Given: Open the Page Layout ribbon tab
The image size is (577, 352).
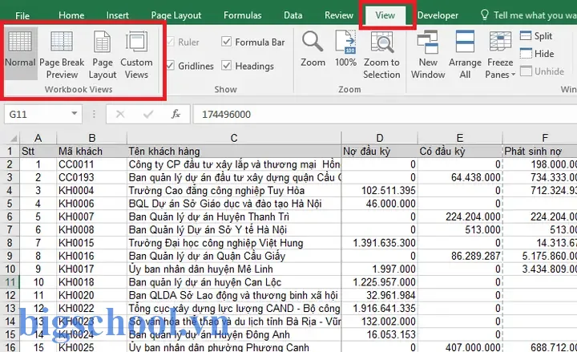Looking at the screenshot, I should [x=176, y=15].
